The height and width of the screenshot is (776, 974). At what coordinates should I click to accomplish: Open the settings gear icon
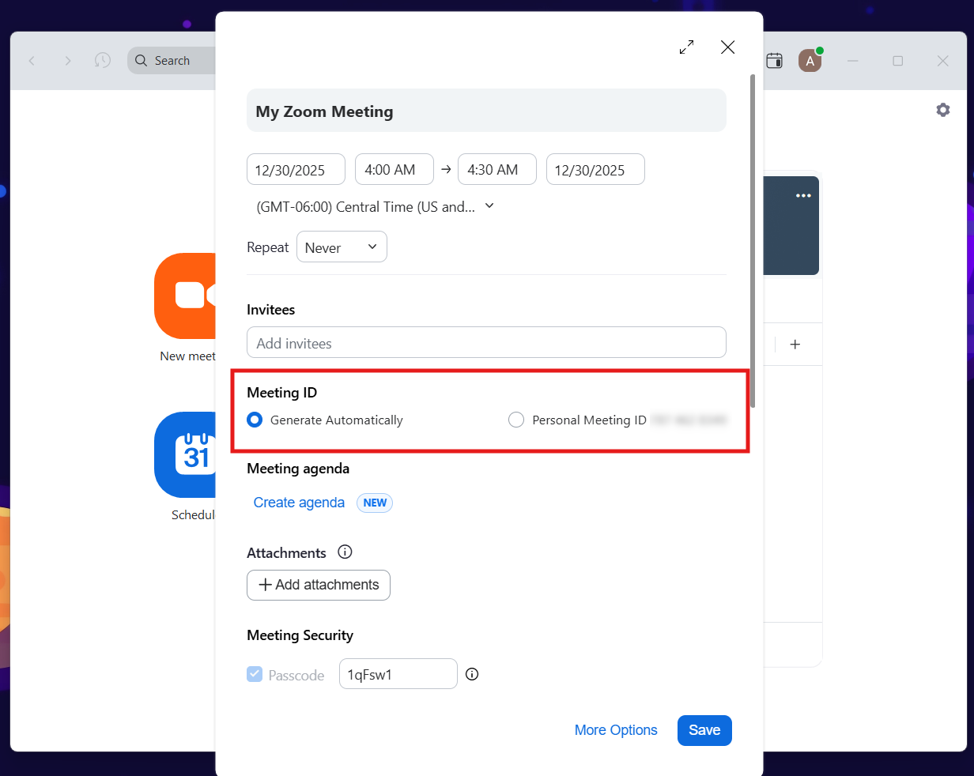(942, 110)
